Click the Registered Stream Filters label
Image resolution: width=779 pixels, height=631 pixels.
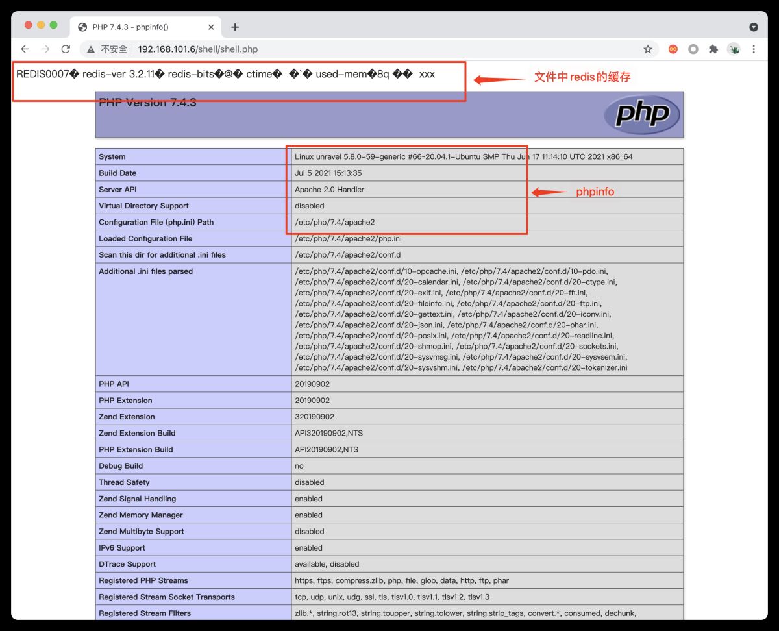(145, 613)
